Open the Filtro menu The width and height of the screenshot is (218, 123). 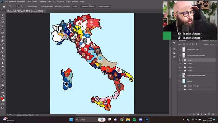point(49,2)
